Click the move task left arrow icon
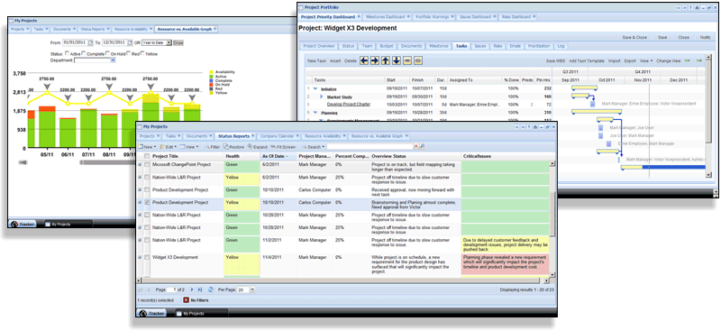The image size is (721, 331). (x=364, y=60)
